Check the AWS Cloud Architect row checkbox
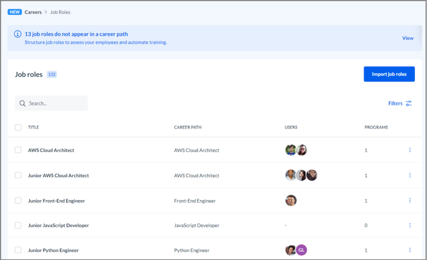Screen dimensions: 427x260 coord(18,150)
